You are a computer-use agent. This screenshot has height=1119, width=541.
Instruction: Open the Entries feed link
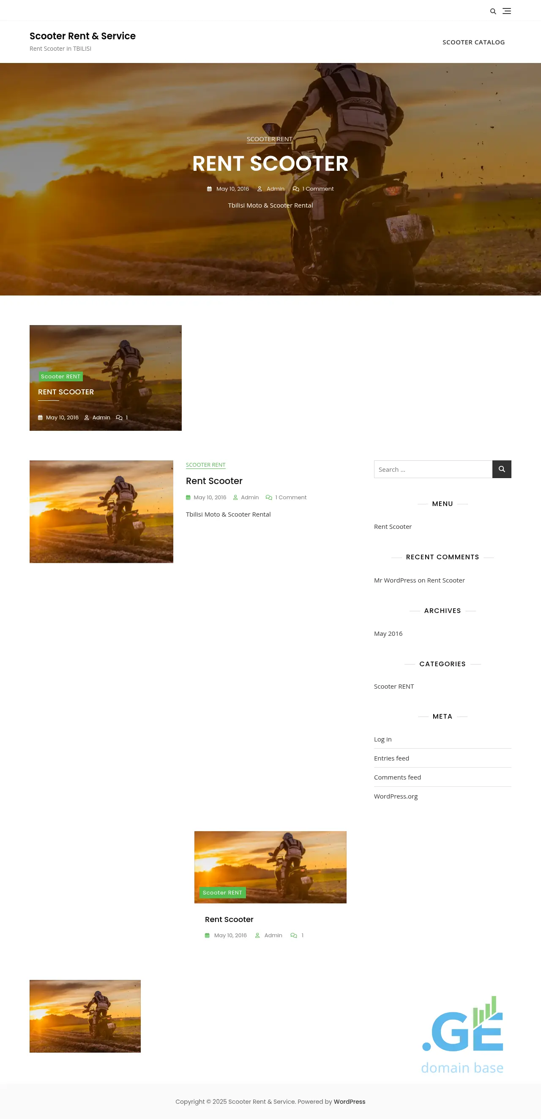(391, 758)
